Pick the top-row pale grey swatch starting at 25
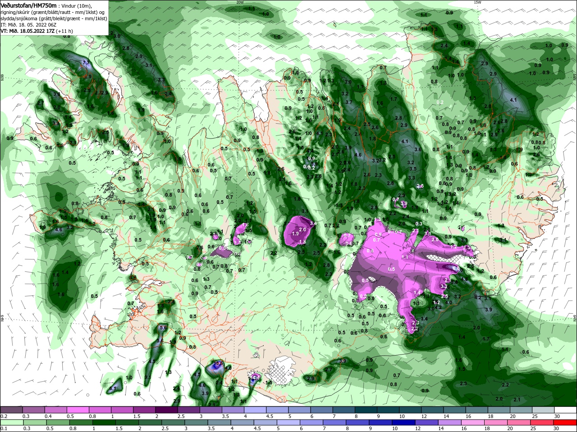This screenshot has width=577, height=432. 544,409
